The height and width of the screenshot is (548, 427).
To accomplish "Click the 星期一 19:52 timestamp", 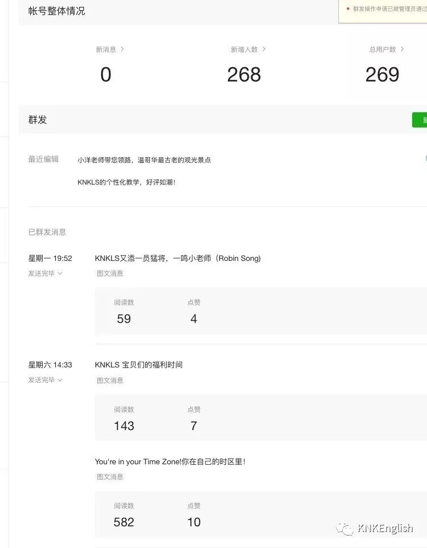I will [x=50, y=258].
